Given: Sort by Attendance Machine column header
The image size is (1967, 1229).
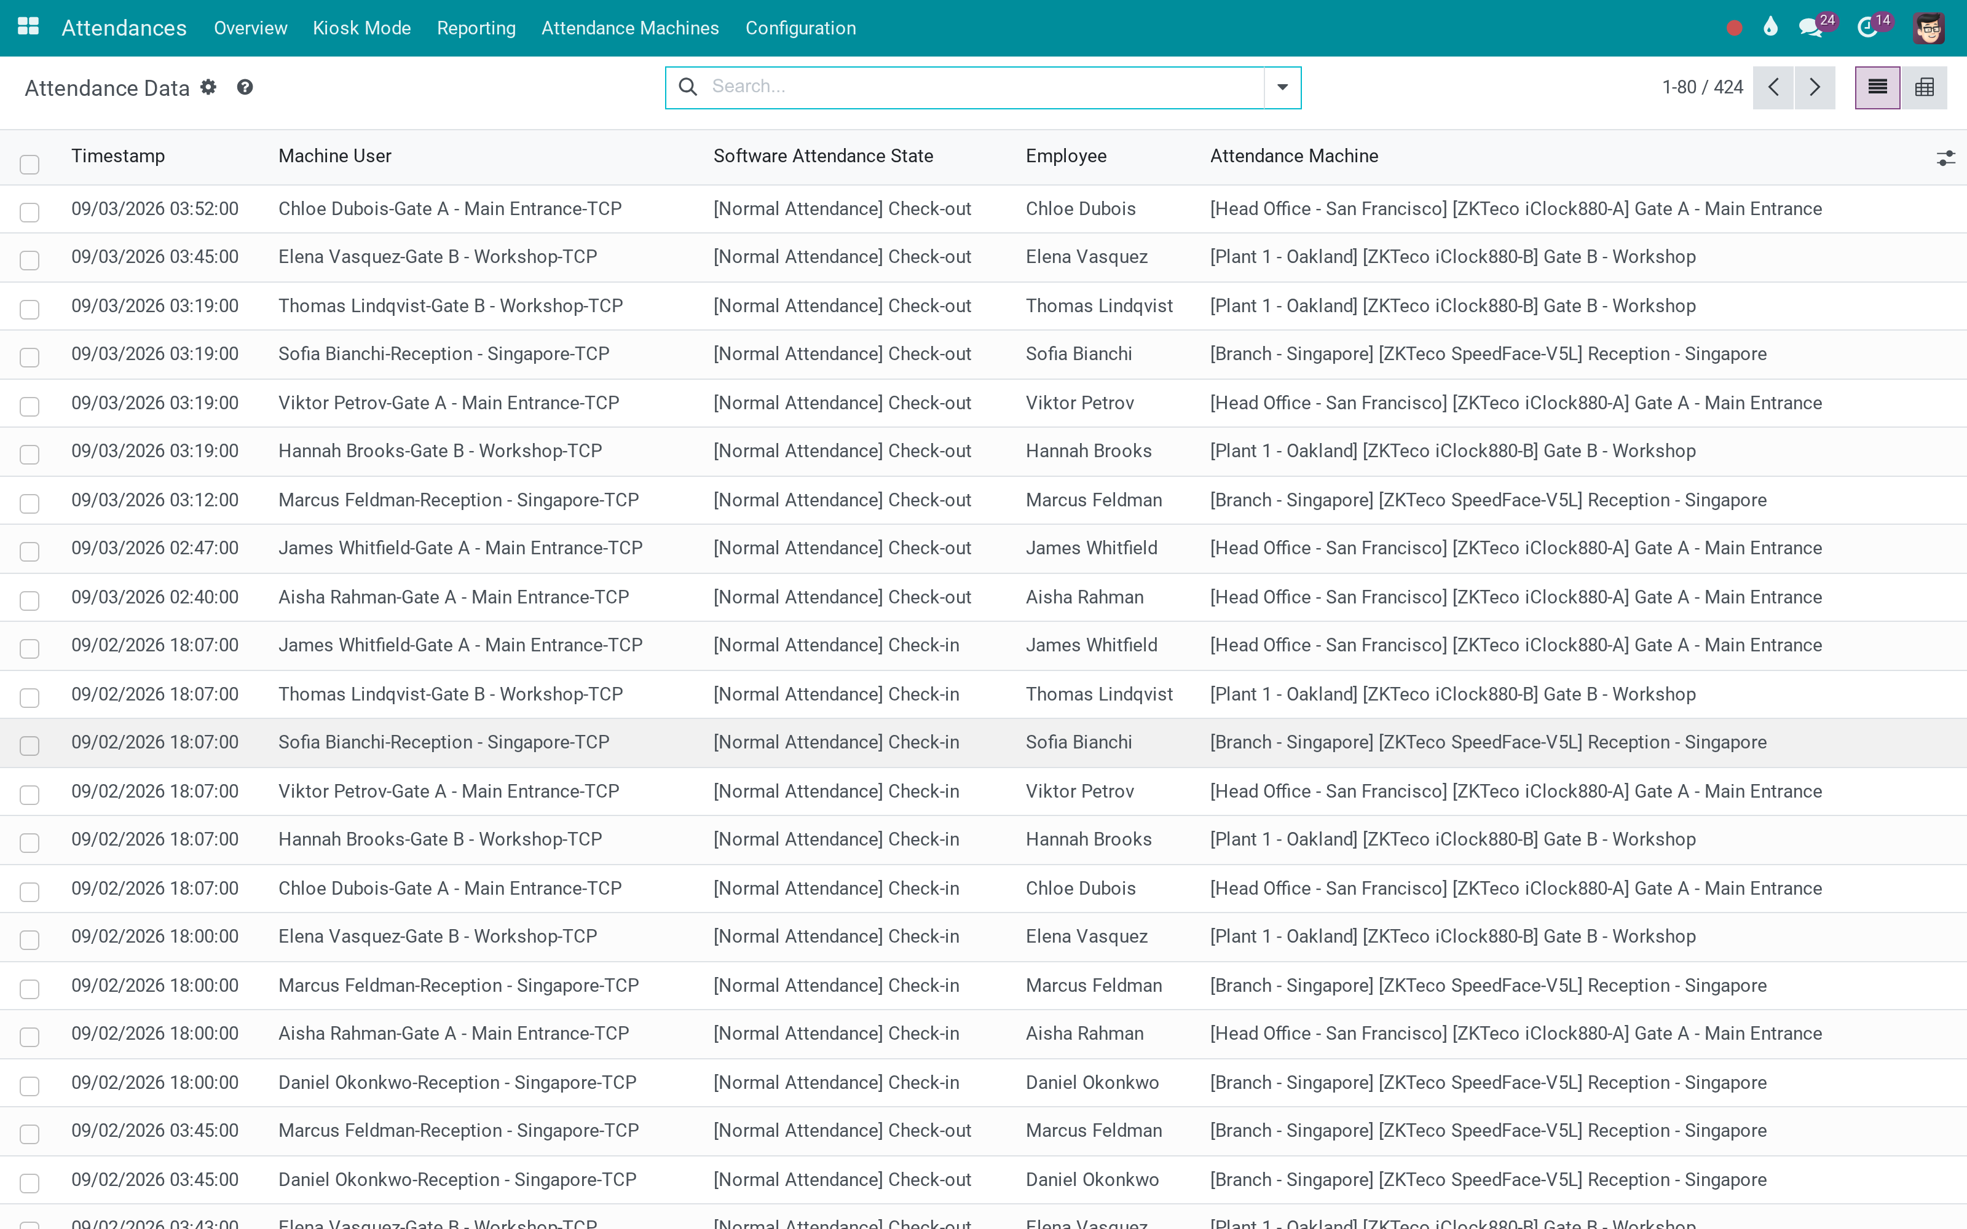Looking at the screenshot, I should (x=1294, y=156).
